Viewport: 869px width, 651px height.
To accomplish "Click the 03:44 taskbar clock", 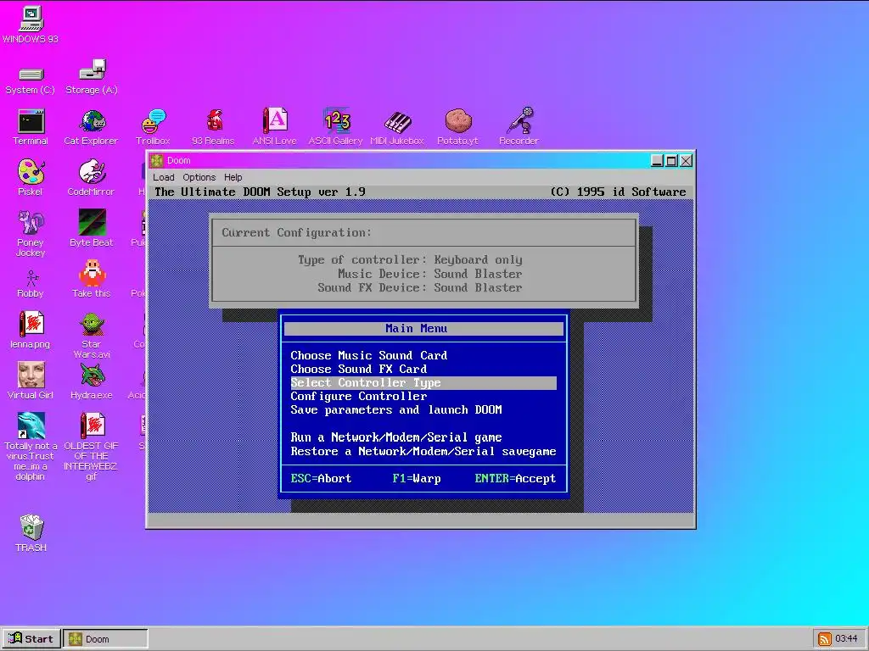I will tap(846, 639).
